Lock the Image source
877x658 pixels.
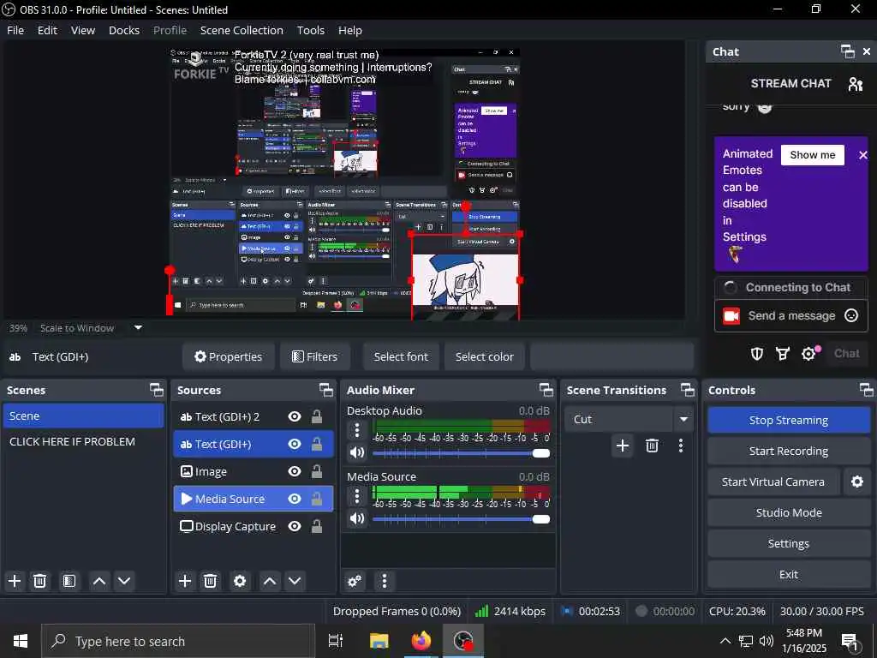click(x=317, y=471)
